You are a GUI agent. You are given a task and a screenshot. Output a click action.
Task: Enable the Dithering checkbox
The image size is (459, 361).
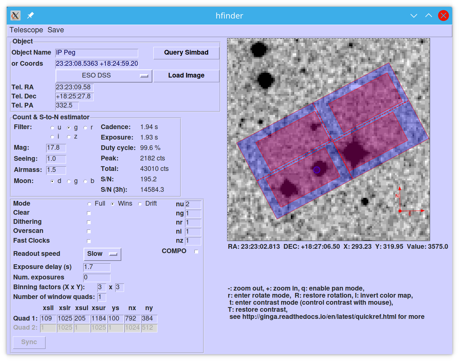coord(89,222)
